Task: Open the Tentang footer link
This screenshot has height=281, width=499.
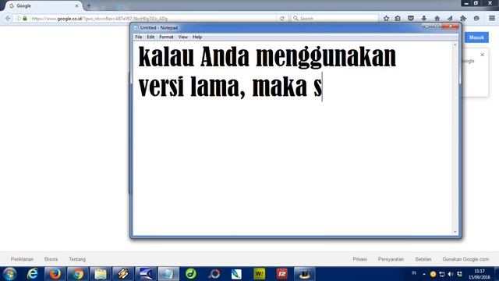Action: pos(77,259)
